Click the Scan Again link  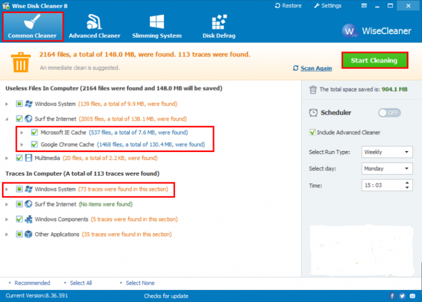[316, 68]
